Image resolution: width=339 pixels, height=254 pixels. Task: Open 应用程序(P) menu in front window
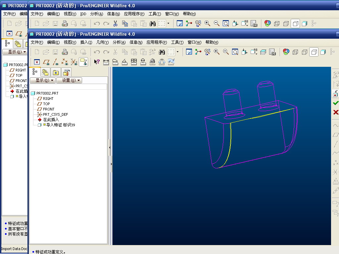[157, 42]
